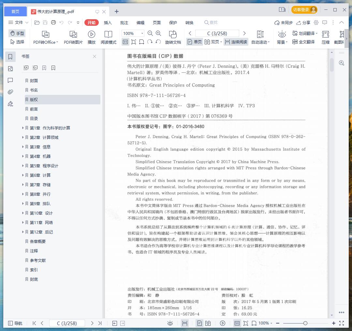This screenshot has width=352, height=331.
Task: Open 封面 bookmark
Action: click(x=34, y=81)
